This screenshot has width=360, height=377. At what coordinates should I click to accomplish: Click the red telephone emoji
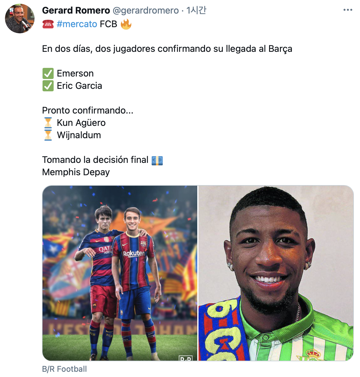point(48,24)
